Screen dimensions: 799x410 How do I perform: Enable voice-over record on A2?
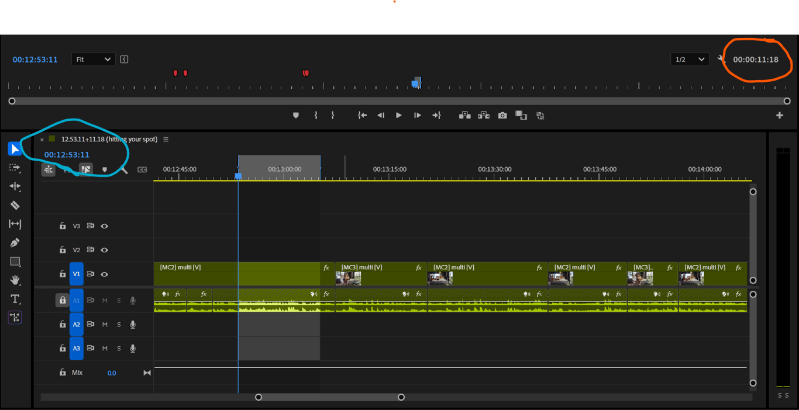(x=133, y=324)
